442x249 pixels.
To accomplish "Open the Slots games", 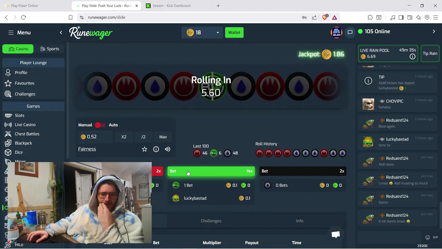I will [x=19, y=116].
